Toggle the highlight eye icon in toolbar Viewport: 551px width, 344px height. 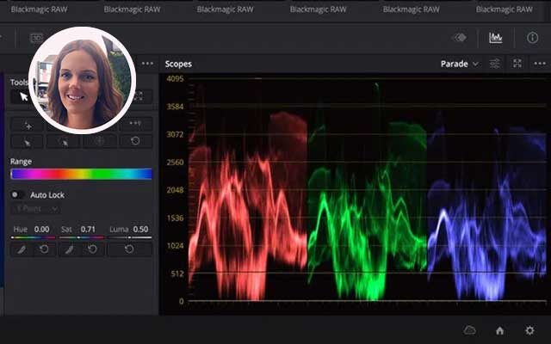(460, 37)
